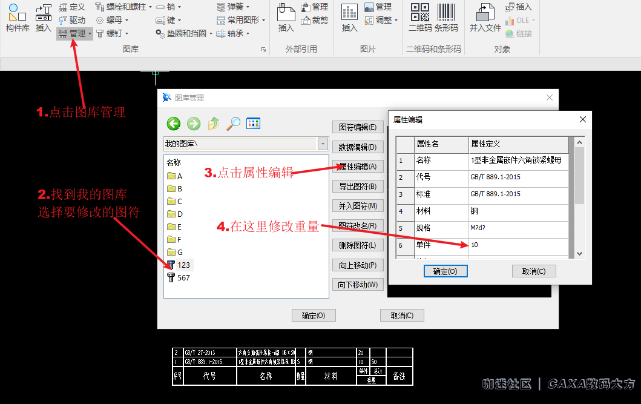Select folder B in the library list
This screenshot has width=641, height=404.
(174, 189)
